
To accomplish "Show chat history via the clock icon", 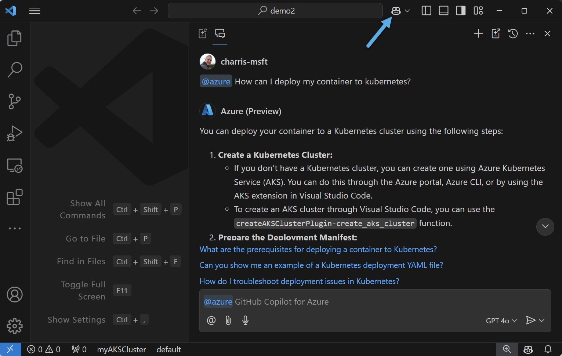I will (x=512, y=33).
